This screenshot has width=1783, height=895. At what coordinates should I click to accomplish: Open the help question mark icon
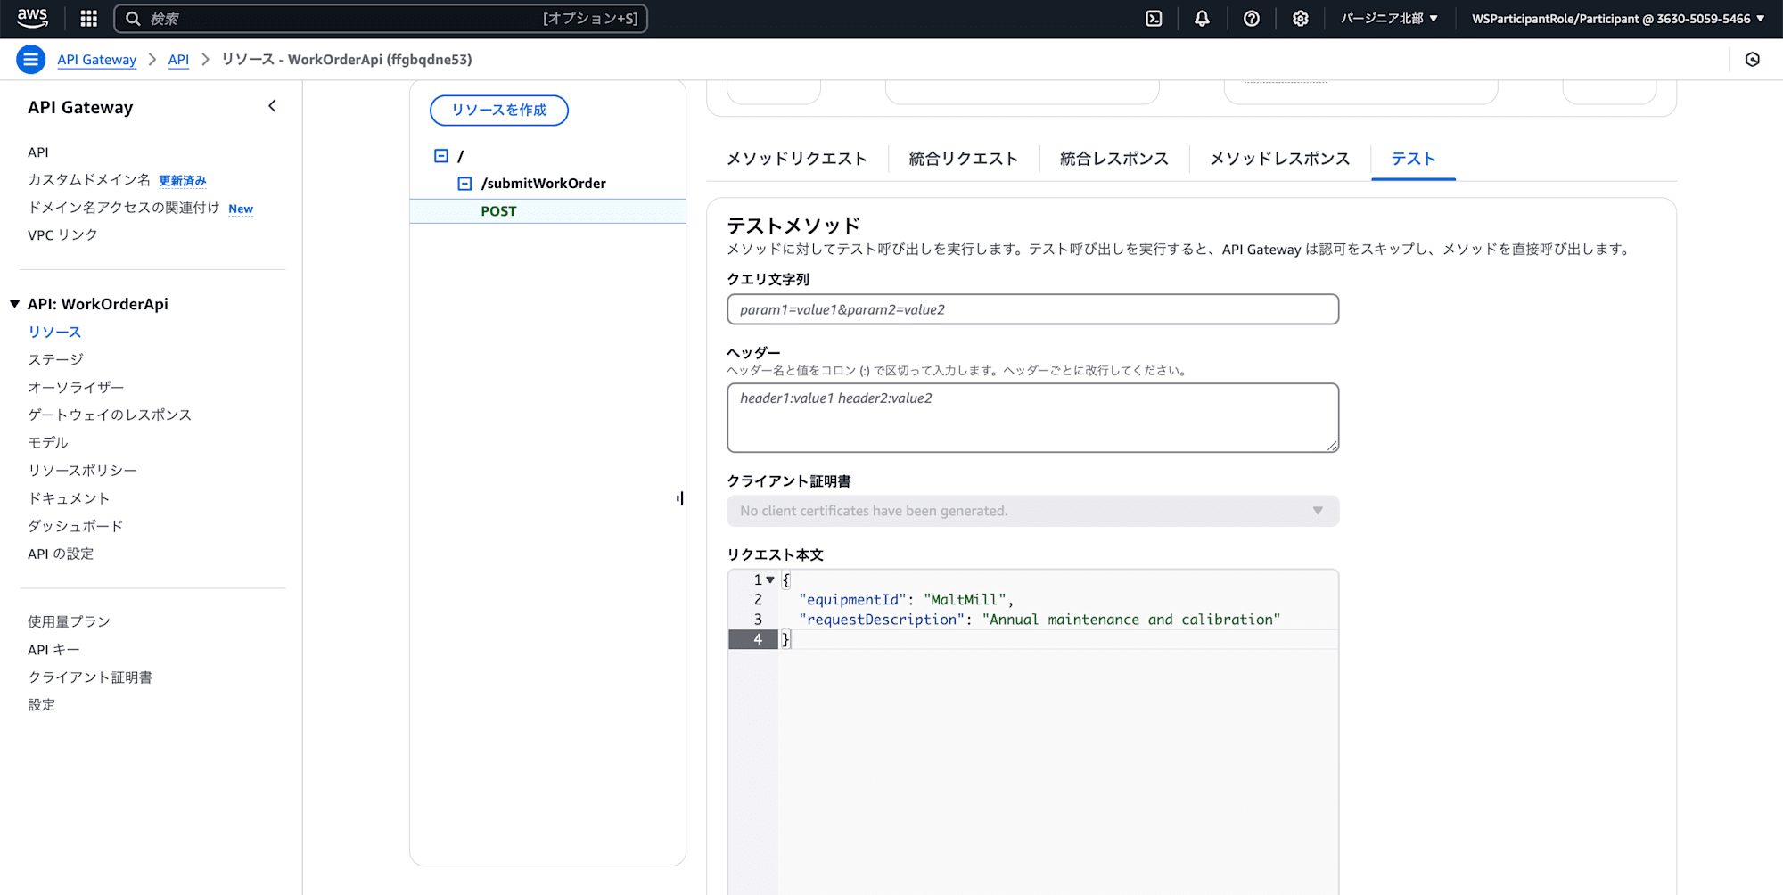[1252, 18]
